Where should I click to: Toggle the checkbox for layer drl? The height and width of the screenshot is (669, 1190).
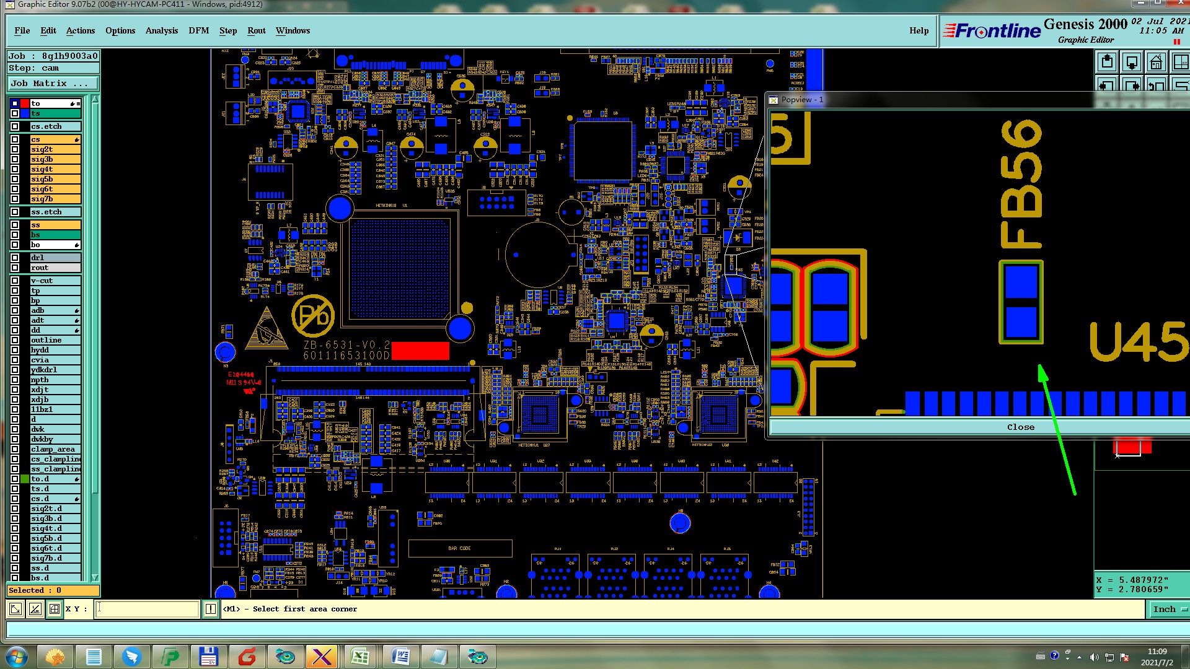coord(15,258)
